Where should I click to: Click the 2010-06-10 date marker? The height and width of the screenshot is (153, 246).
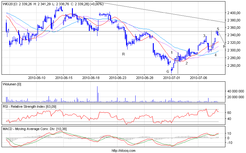click(37, 78)
